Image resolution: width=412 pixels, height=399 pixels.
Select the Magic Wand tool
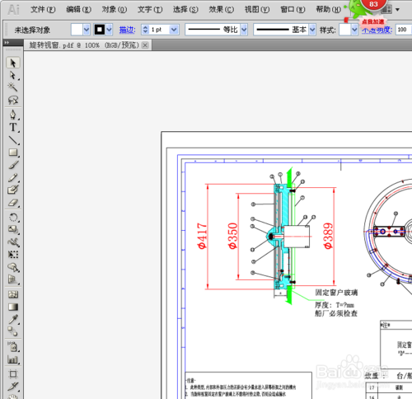click(12, 87)
